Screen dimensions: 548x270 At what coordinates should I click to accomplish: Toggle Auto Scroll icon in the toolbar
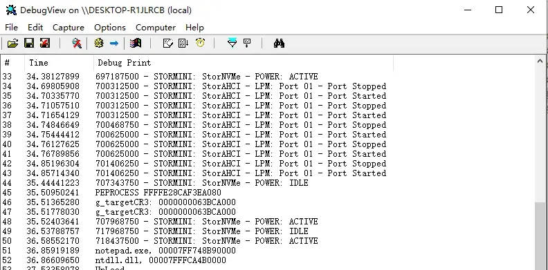pyautogui.click(x=183, y=44)
